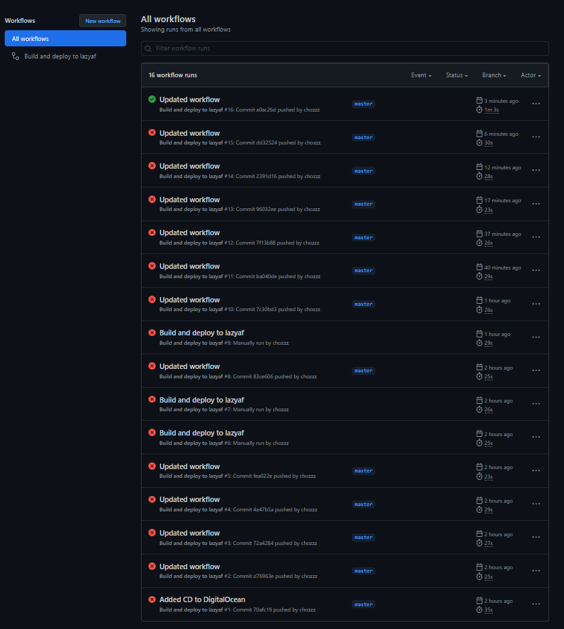Image resolution: width=564 pixels, height=629 pixels.
Task: Click the green success icon of run #16
Action: pos(152,99)
